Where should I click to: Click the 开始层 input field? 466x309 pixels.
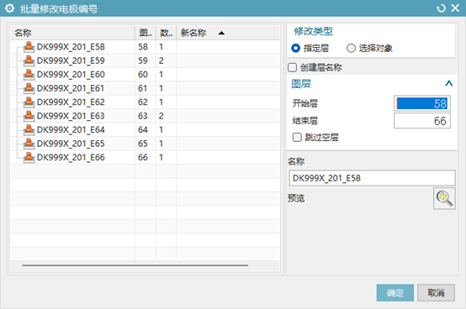(x=422, y=103)
